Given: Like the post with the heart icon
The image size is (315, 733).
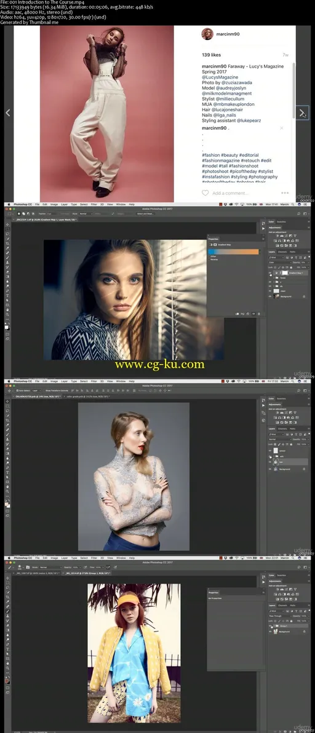Looking at the screenshot, I should [205, 192].
